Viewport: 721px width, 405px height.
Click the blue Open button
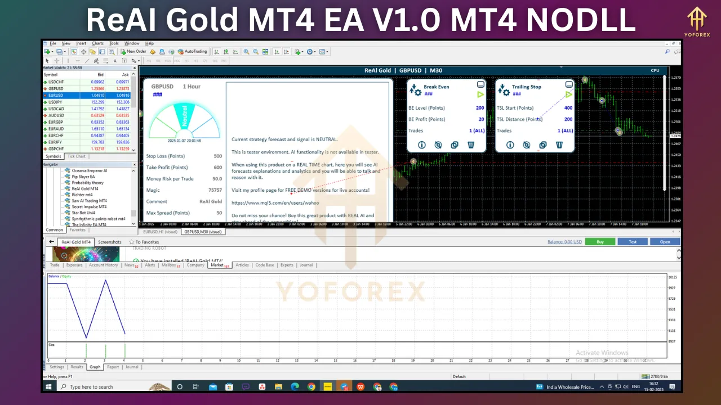[665, 242]
